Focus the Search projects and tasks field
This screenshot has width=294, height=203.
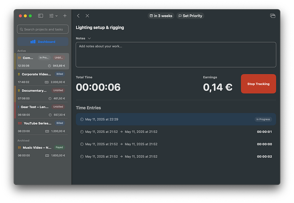pyautogui.click(x=43, y=29)
